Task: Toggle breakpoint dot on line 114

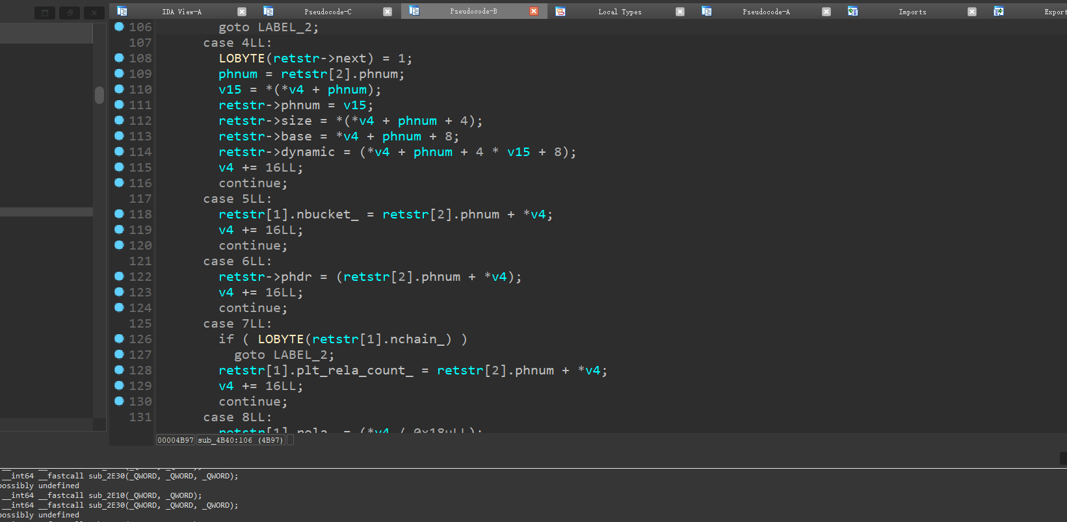Action: click(119, 151)
